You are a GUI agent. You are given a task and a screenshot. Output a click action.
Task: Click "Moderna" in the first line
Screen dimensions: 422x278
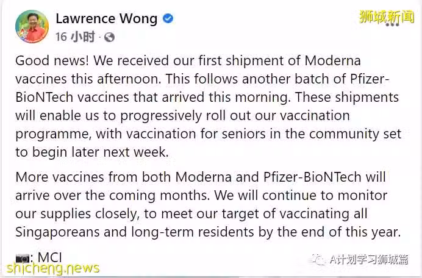point(332,60)
